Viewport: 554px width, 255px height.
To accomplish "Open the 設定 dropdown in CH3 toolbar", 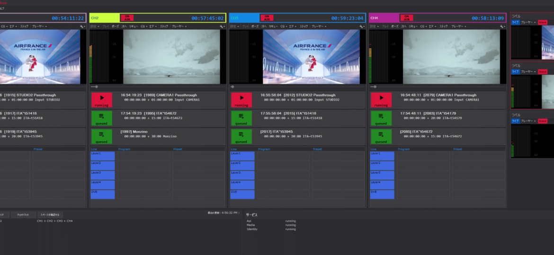I will [x=234, y=26].
